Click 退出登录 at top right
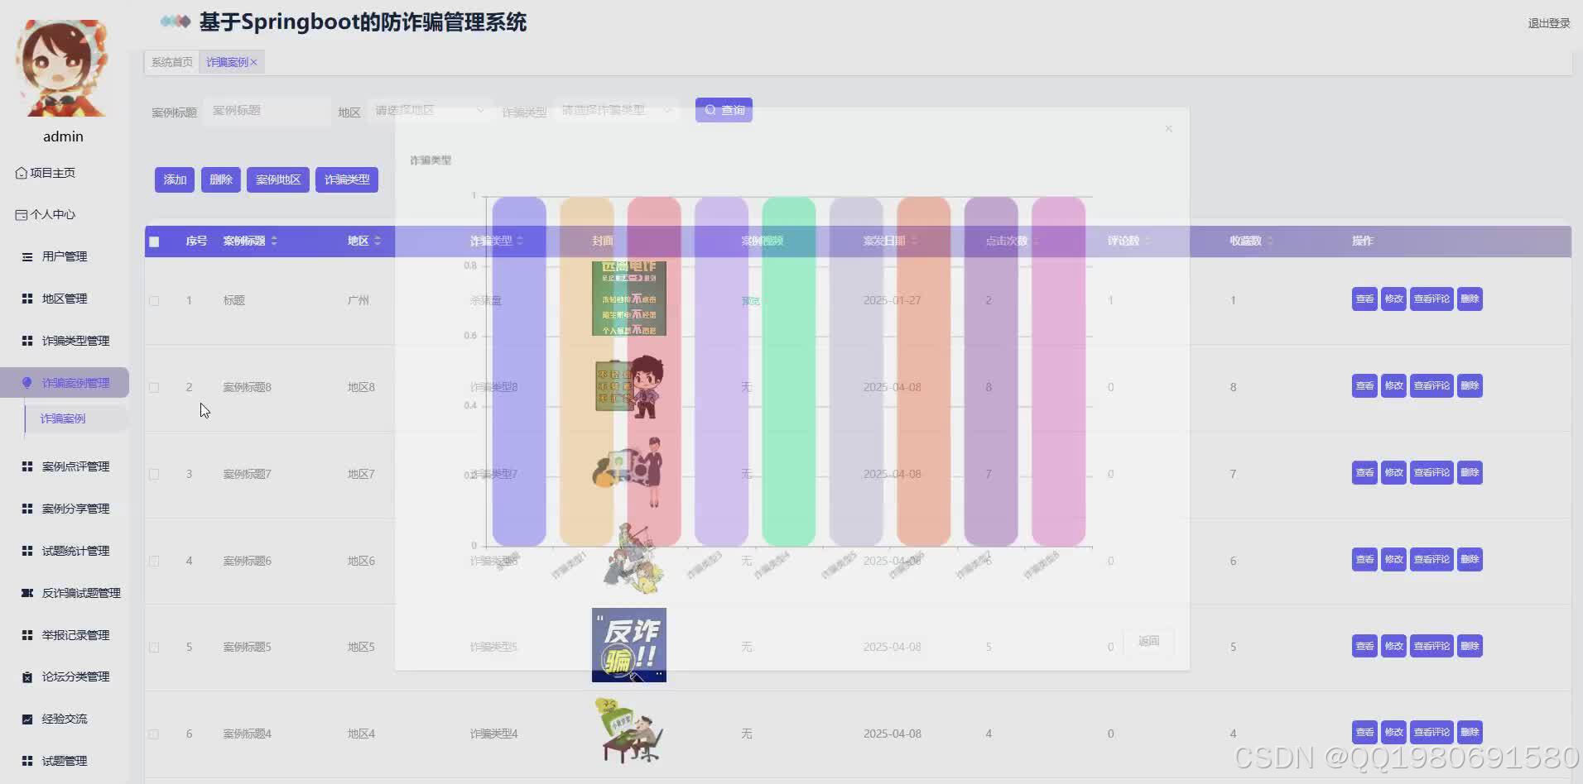This screenshot has height=784, width=1583. tap(1548, 23)
